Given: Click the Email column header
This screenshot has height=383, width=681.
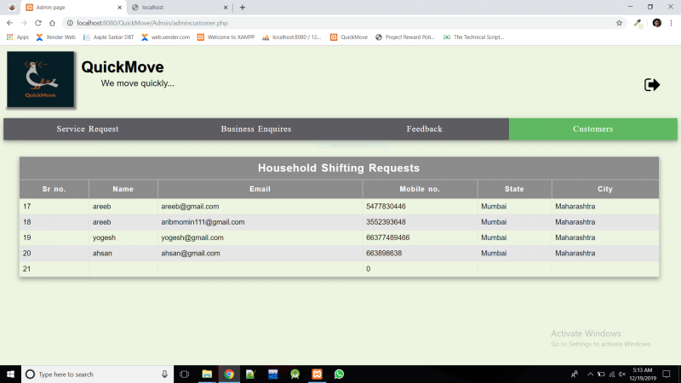Looking at the screenshot, I should coord(260,189).
